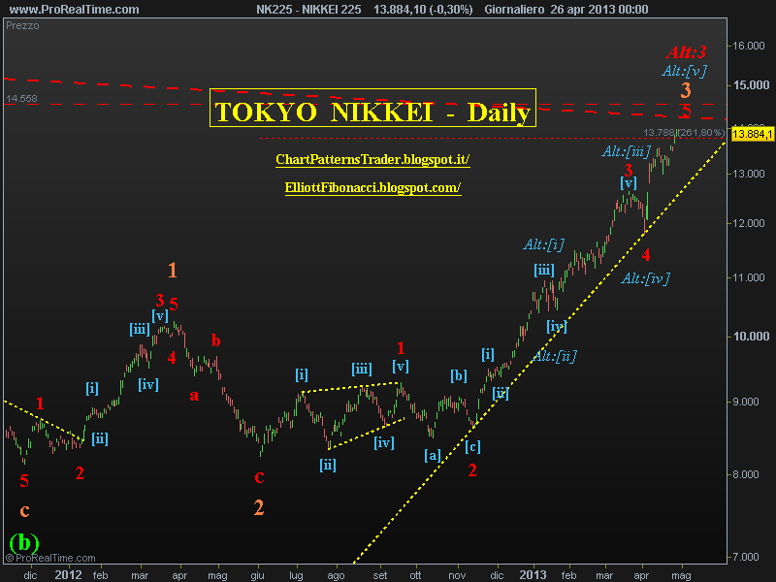The width and height of the screenshot is (776, 582).
Task: Click the 2013 year label on time axis
Action: pos(533,575)
